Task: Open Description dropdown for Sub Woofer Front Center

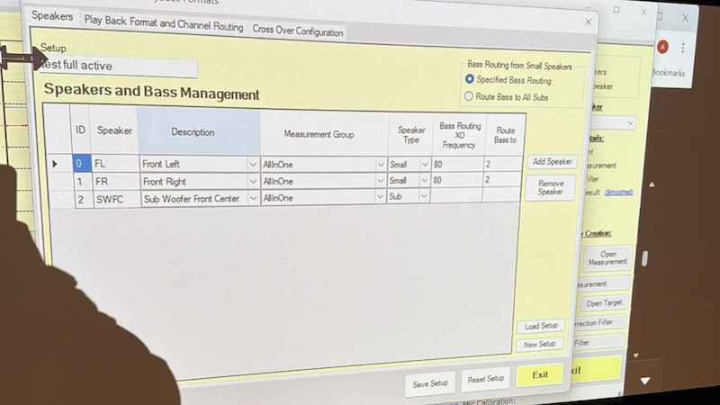Action: (x=253, y=199)
